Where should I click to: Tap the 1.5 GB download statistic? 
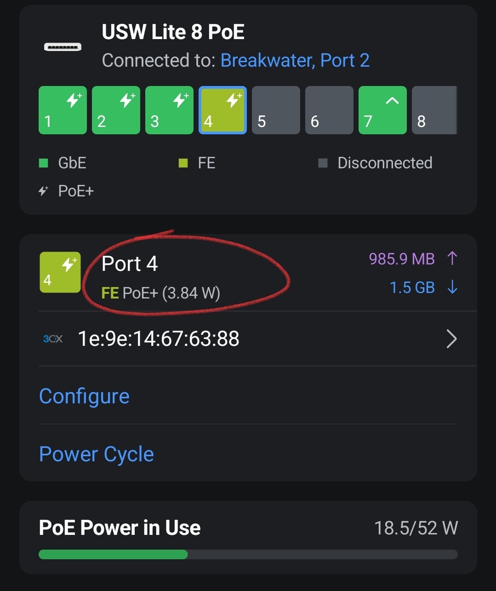pos(424,287)
